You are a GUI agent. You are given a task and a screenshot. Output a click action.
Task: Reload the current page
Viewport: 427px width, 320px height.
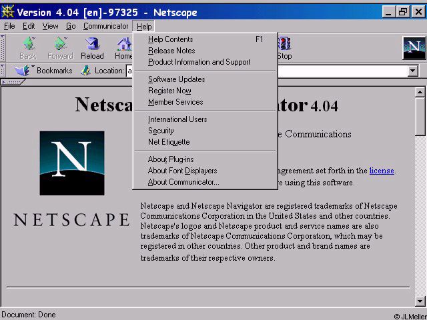click(92, 48)
